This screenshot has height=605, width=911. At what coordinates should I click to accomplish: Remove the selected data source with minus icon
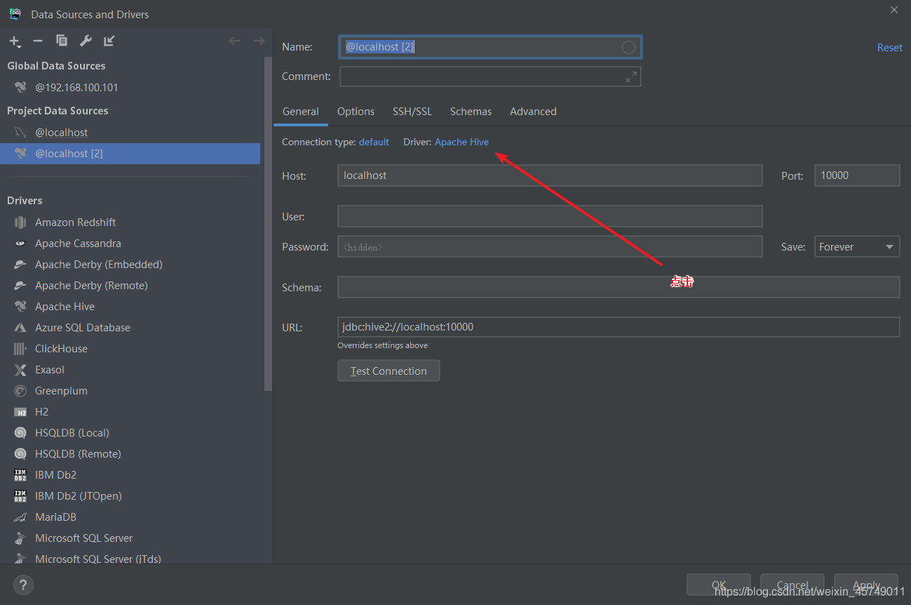coord(38,41)
